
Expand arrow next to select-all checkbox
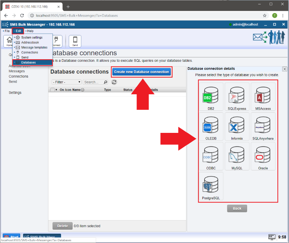(56, 90)
